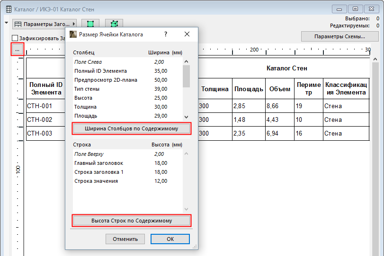
Task: Click the 12,00 height value
Action: pos(161,181)
